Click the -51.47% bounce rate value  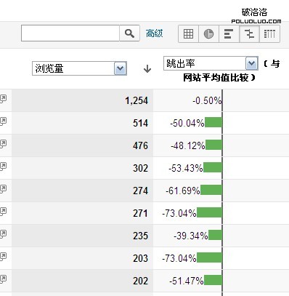tap(187, 281)
